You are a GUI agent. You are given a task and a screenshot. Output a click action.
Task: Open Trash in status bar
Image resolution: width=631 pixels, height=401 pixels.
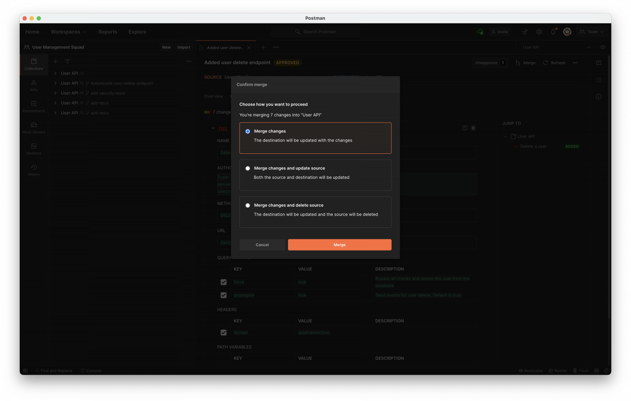[x=580, y=371]
